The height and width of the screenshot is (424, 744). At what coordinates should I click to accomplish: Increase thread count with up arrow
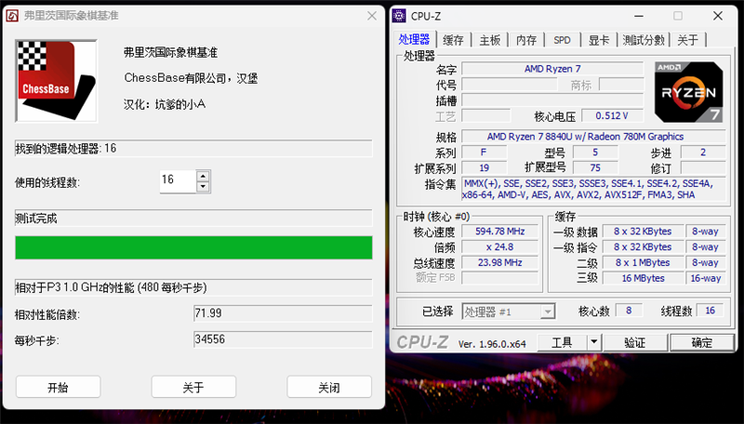[203, 176]
